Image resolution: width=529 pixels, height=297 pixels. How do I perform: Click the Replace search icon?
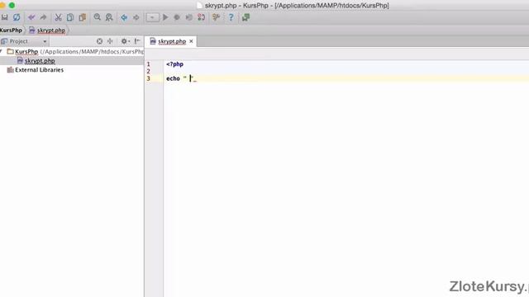tap(109, 17)
